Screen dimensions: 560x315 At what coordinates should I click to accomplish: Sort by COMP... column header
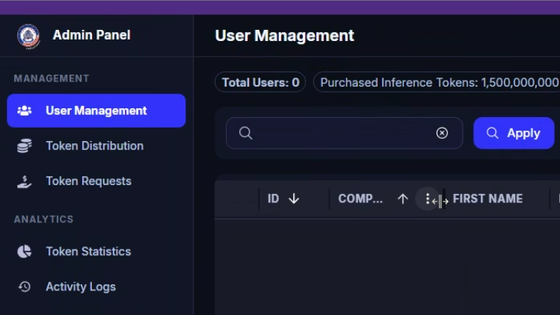[360, 199]
